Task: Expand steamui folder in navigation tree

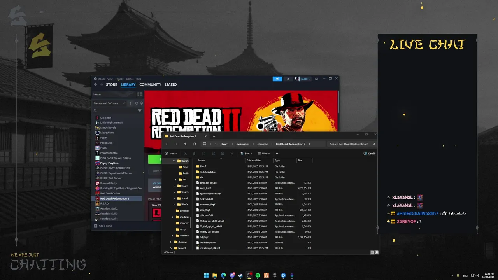Action: 171,242
